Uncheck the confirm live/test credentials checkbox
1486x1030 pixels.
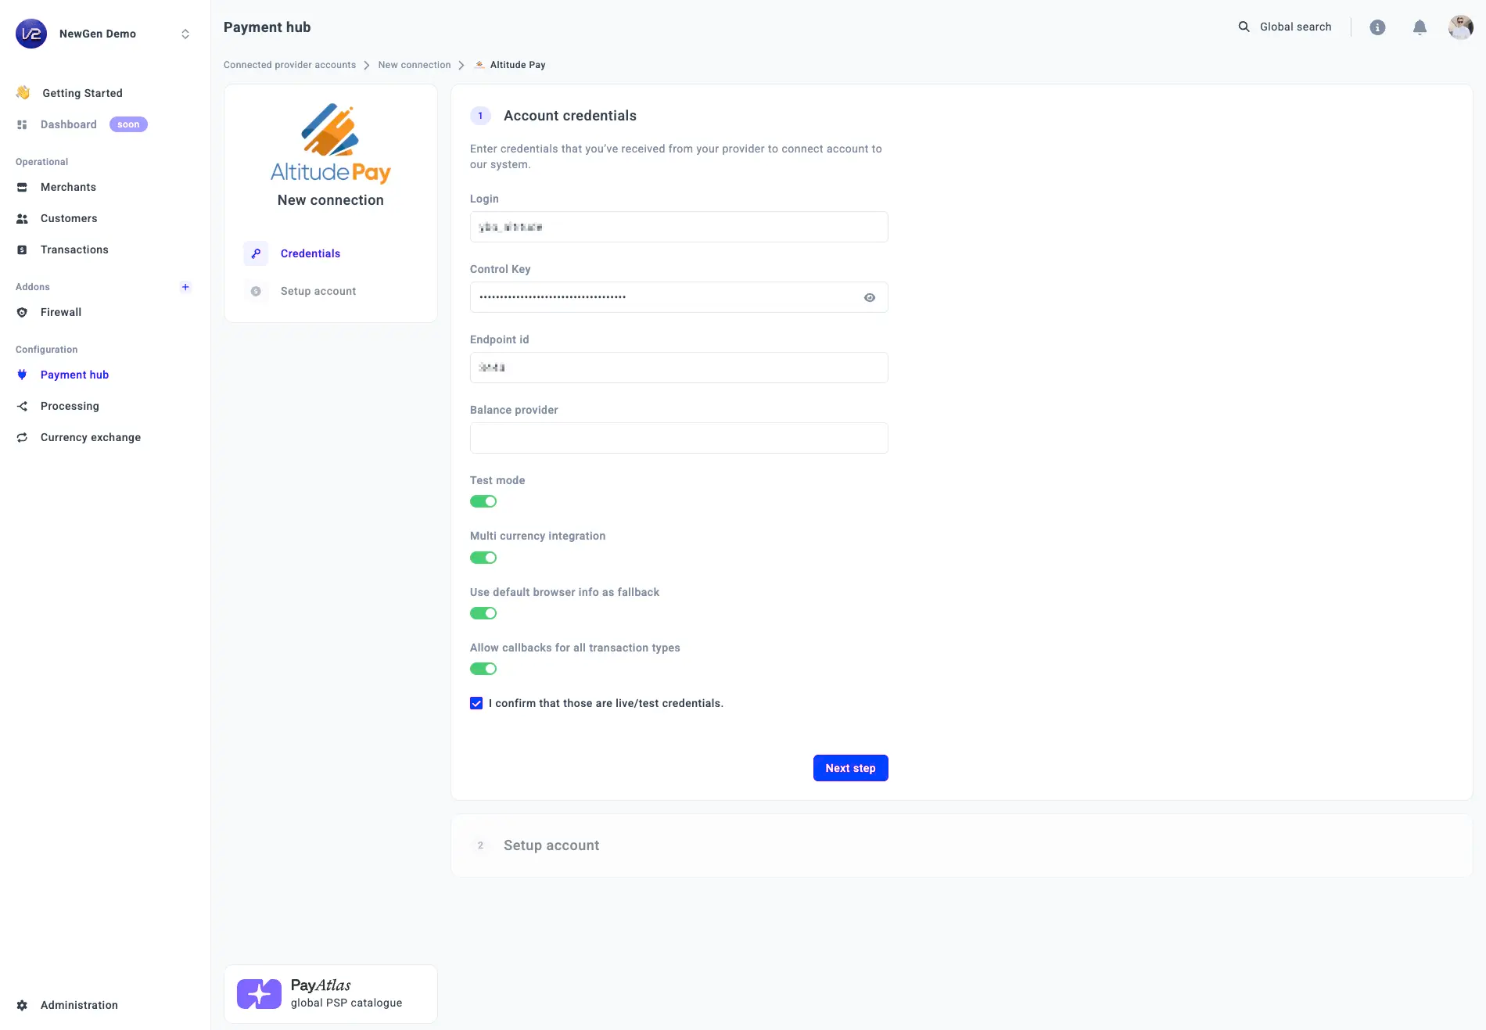476,703
